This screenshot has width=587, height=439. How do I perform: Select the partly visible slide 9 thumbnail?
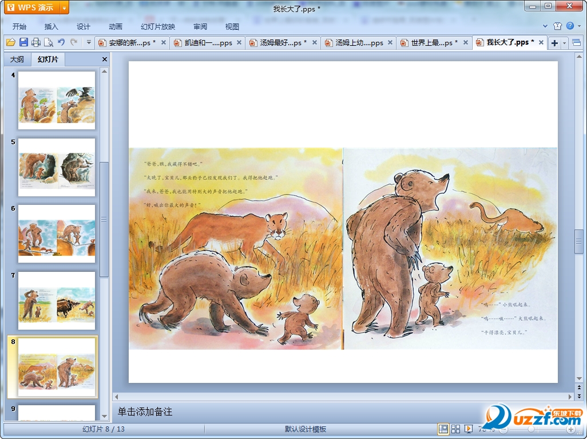(57, 413)
